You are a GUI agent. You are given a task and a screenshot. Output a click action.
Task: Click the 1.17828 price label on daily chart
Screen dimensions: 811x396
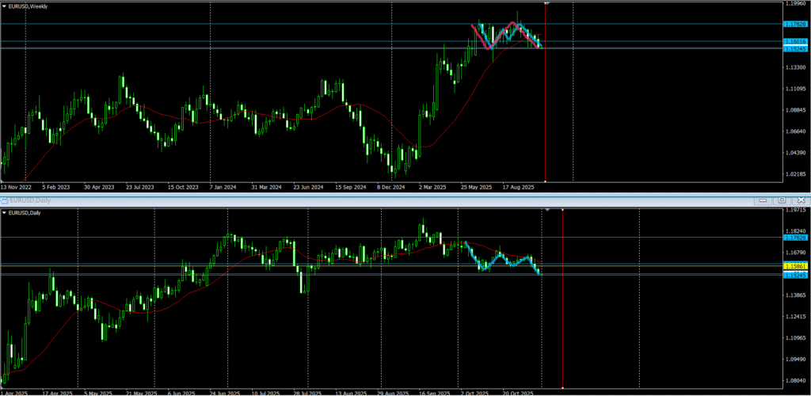794,238
